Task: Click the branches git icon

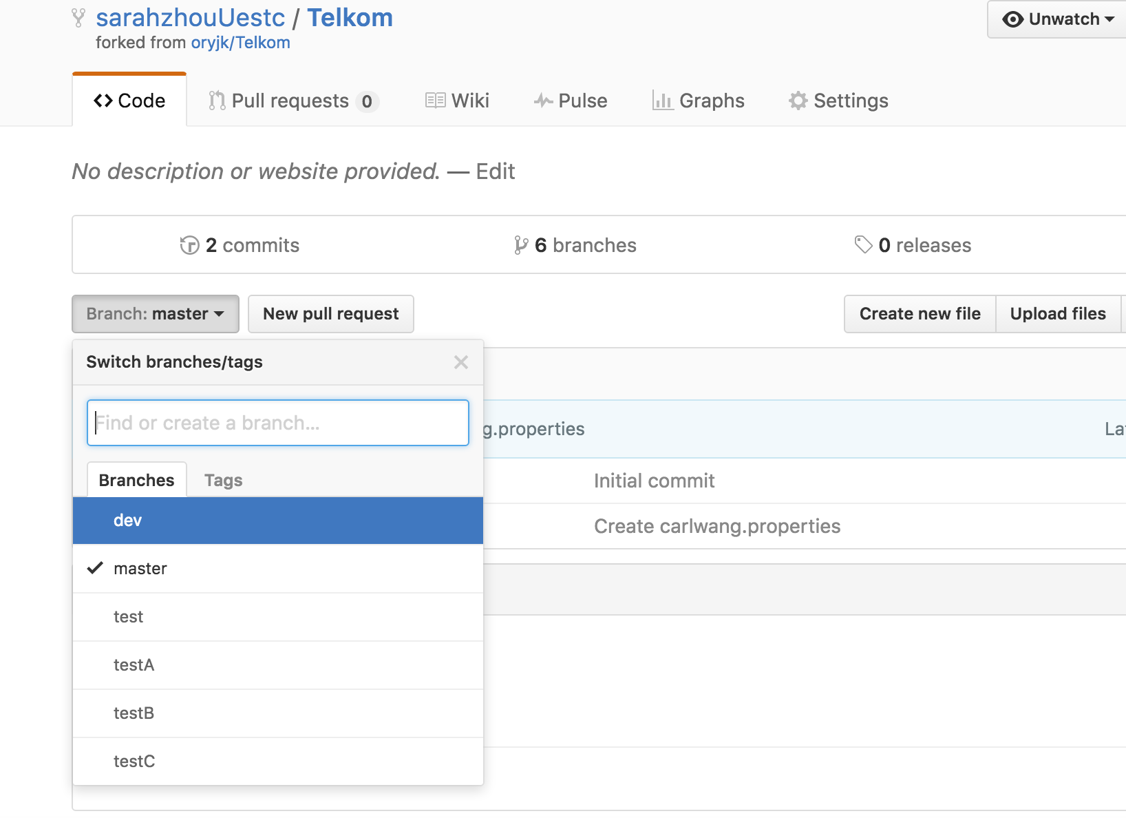Action: pyautogui.click(x=521, y=245)
